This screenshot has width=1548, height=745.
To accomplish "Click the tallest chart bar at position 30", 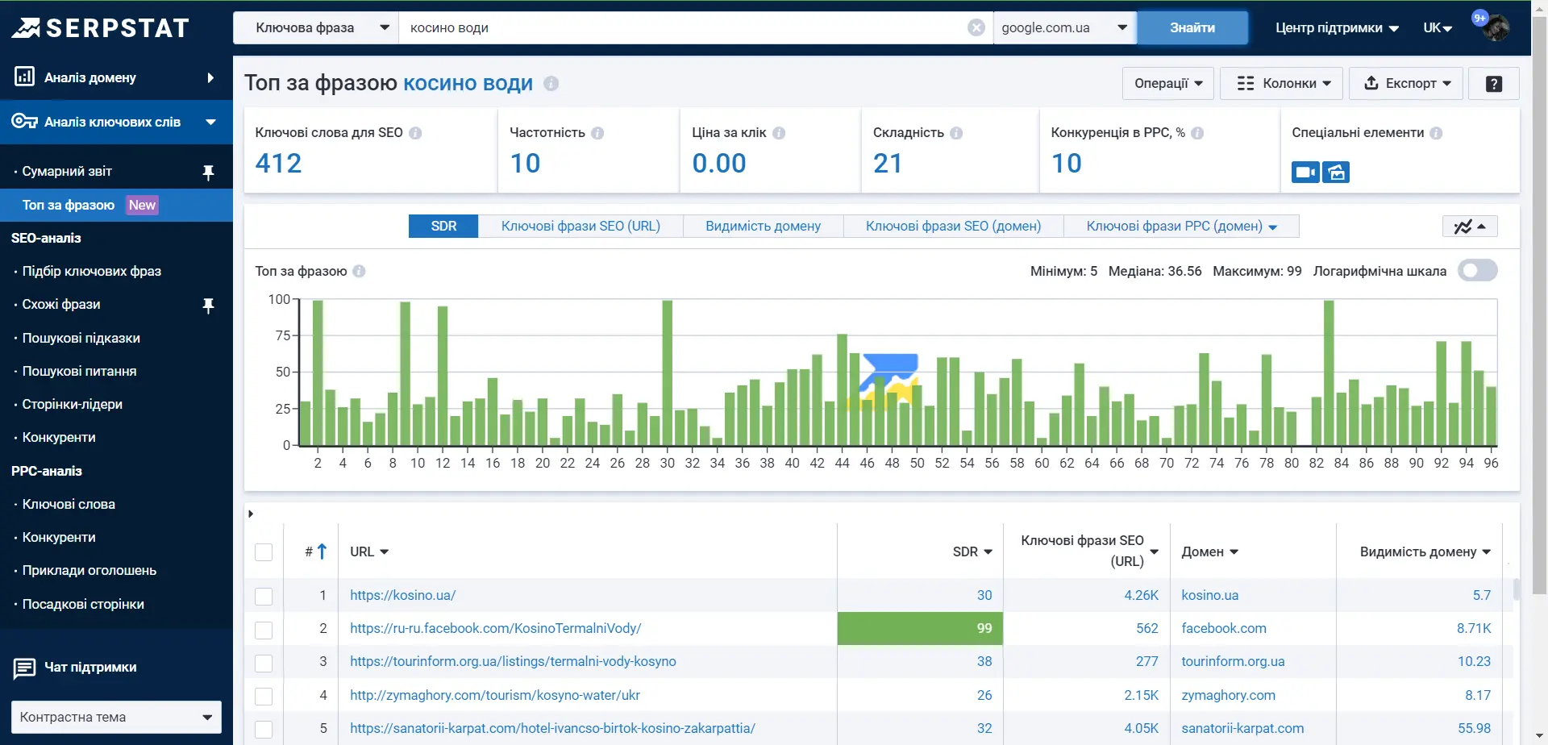I will [x=668, y=372].
